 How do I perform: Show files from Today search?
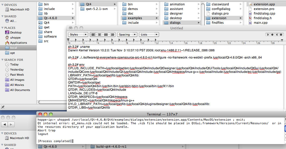click(12, 64)
